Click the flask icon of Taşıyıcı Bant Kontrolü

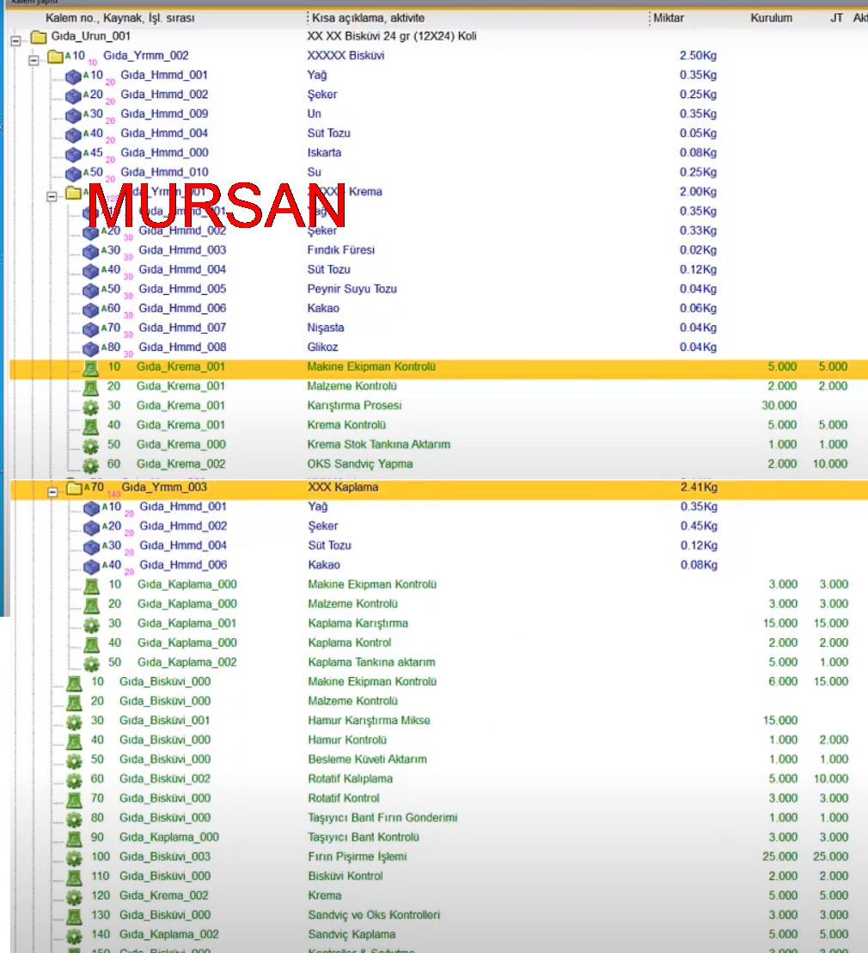pos(74,838)
